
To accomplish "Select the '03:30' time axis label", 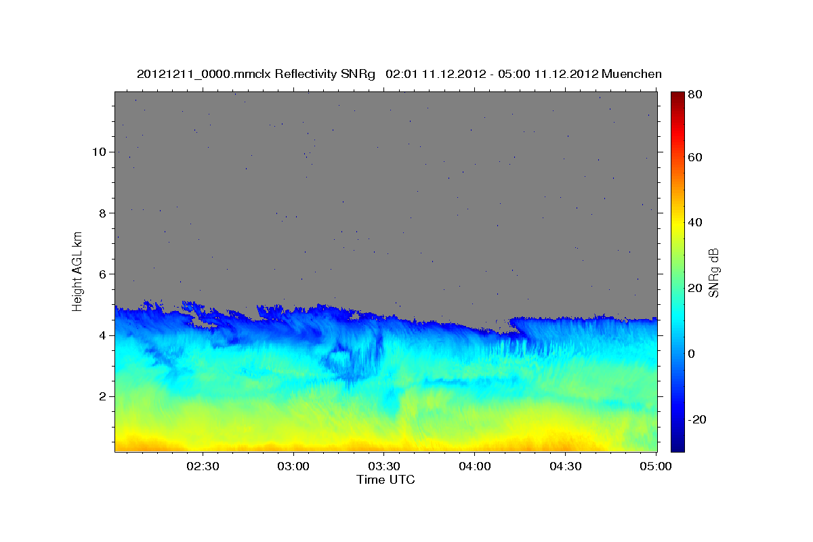I will 384,466.
